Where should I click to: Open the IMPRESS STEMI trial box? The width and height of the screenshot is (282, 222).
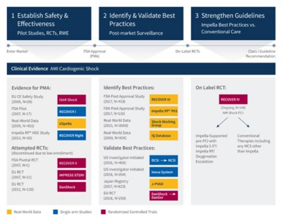72,175
